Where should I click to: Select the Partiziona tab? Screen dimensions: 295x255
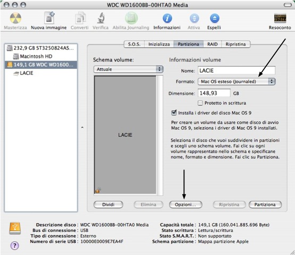click(x=189, y=45)
